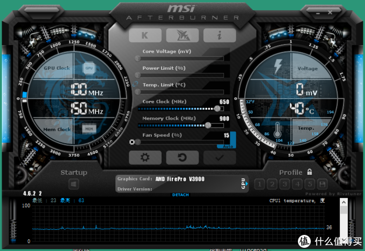365x251 pixels.
Task: Click the Core Voltage slider
Action: (x=179, y=58)
